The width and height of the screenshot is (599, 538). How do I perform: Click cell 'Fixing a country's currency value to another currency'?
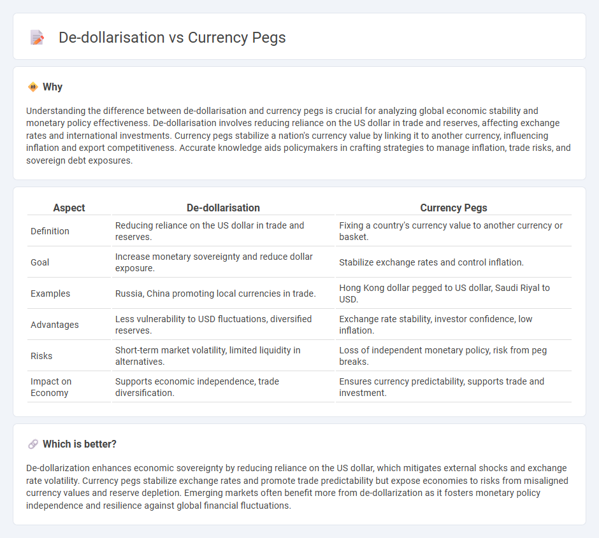click(454, 231)
